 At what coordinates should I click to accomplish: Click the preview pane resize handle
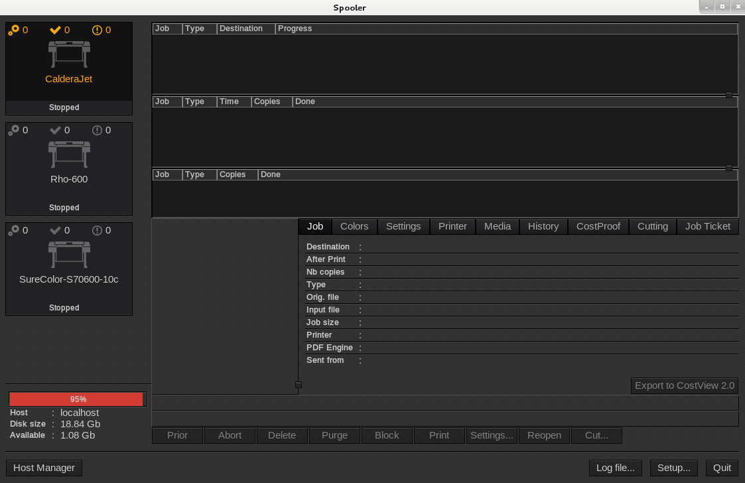coord(299,385)
